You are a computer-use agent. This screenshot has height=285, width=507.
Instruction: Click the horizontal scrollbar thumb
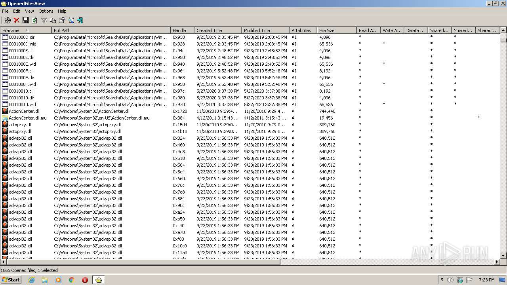coord(143,262)
